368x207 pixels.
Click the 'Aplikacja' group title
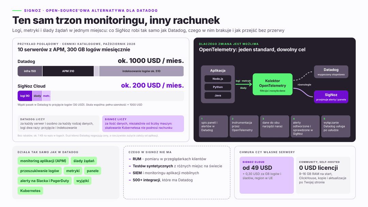218,70
